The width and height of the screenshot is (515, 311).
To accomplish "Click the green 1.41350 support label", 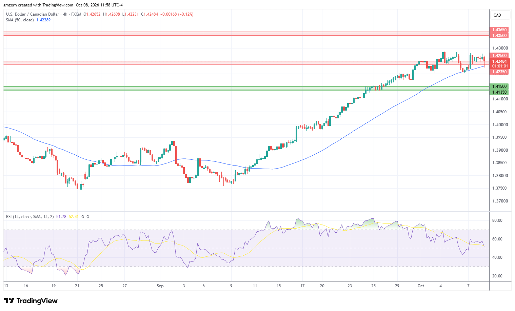I will click(499, 92).
